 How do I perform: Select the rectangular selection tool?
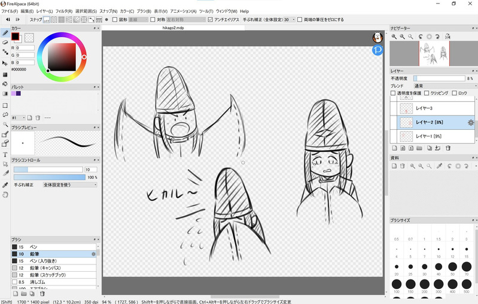[5, 105]
